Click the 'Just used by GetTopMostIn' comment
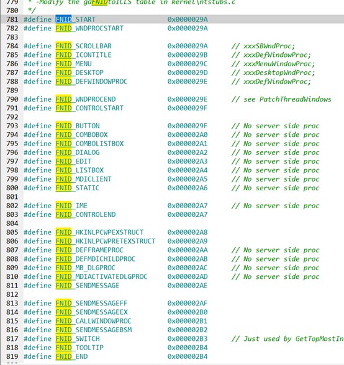 [287, 339]
